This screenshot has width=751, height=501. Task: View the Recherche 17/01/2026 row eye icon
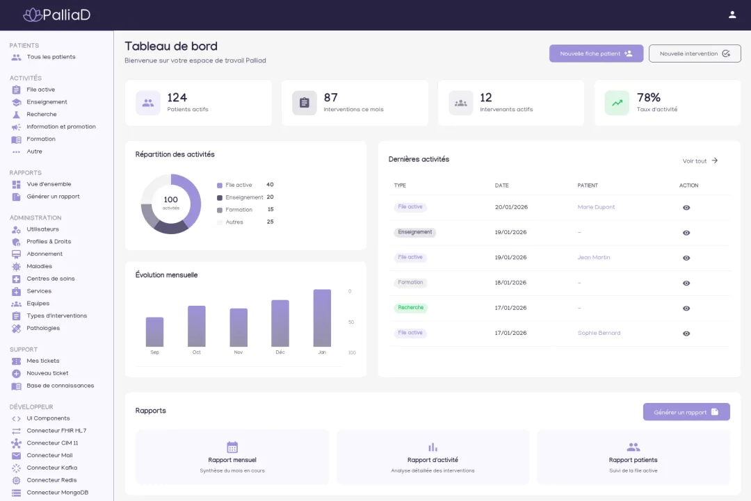(x=686, y=308)
